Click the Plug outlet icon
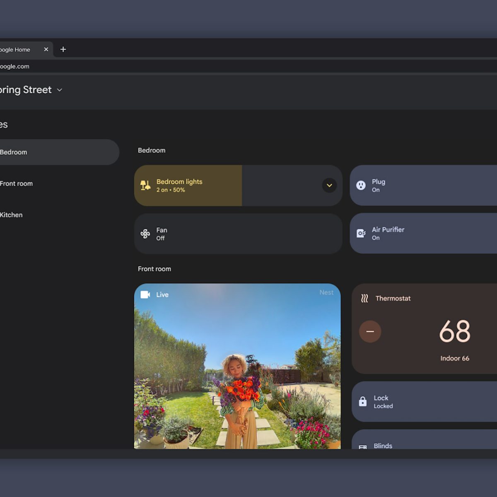 (361, 185)
